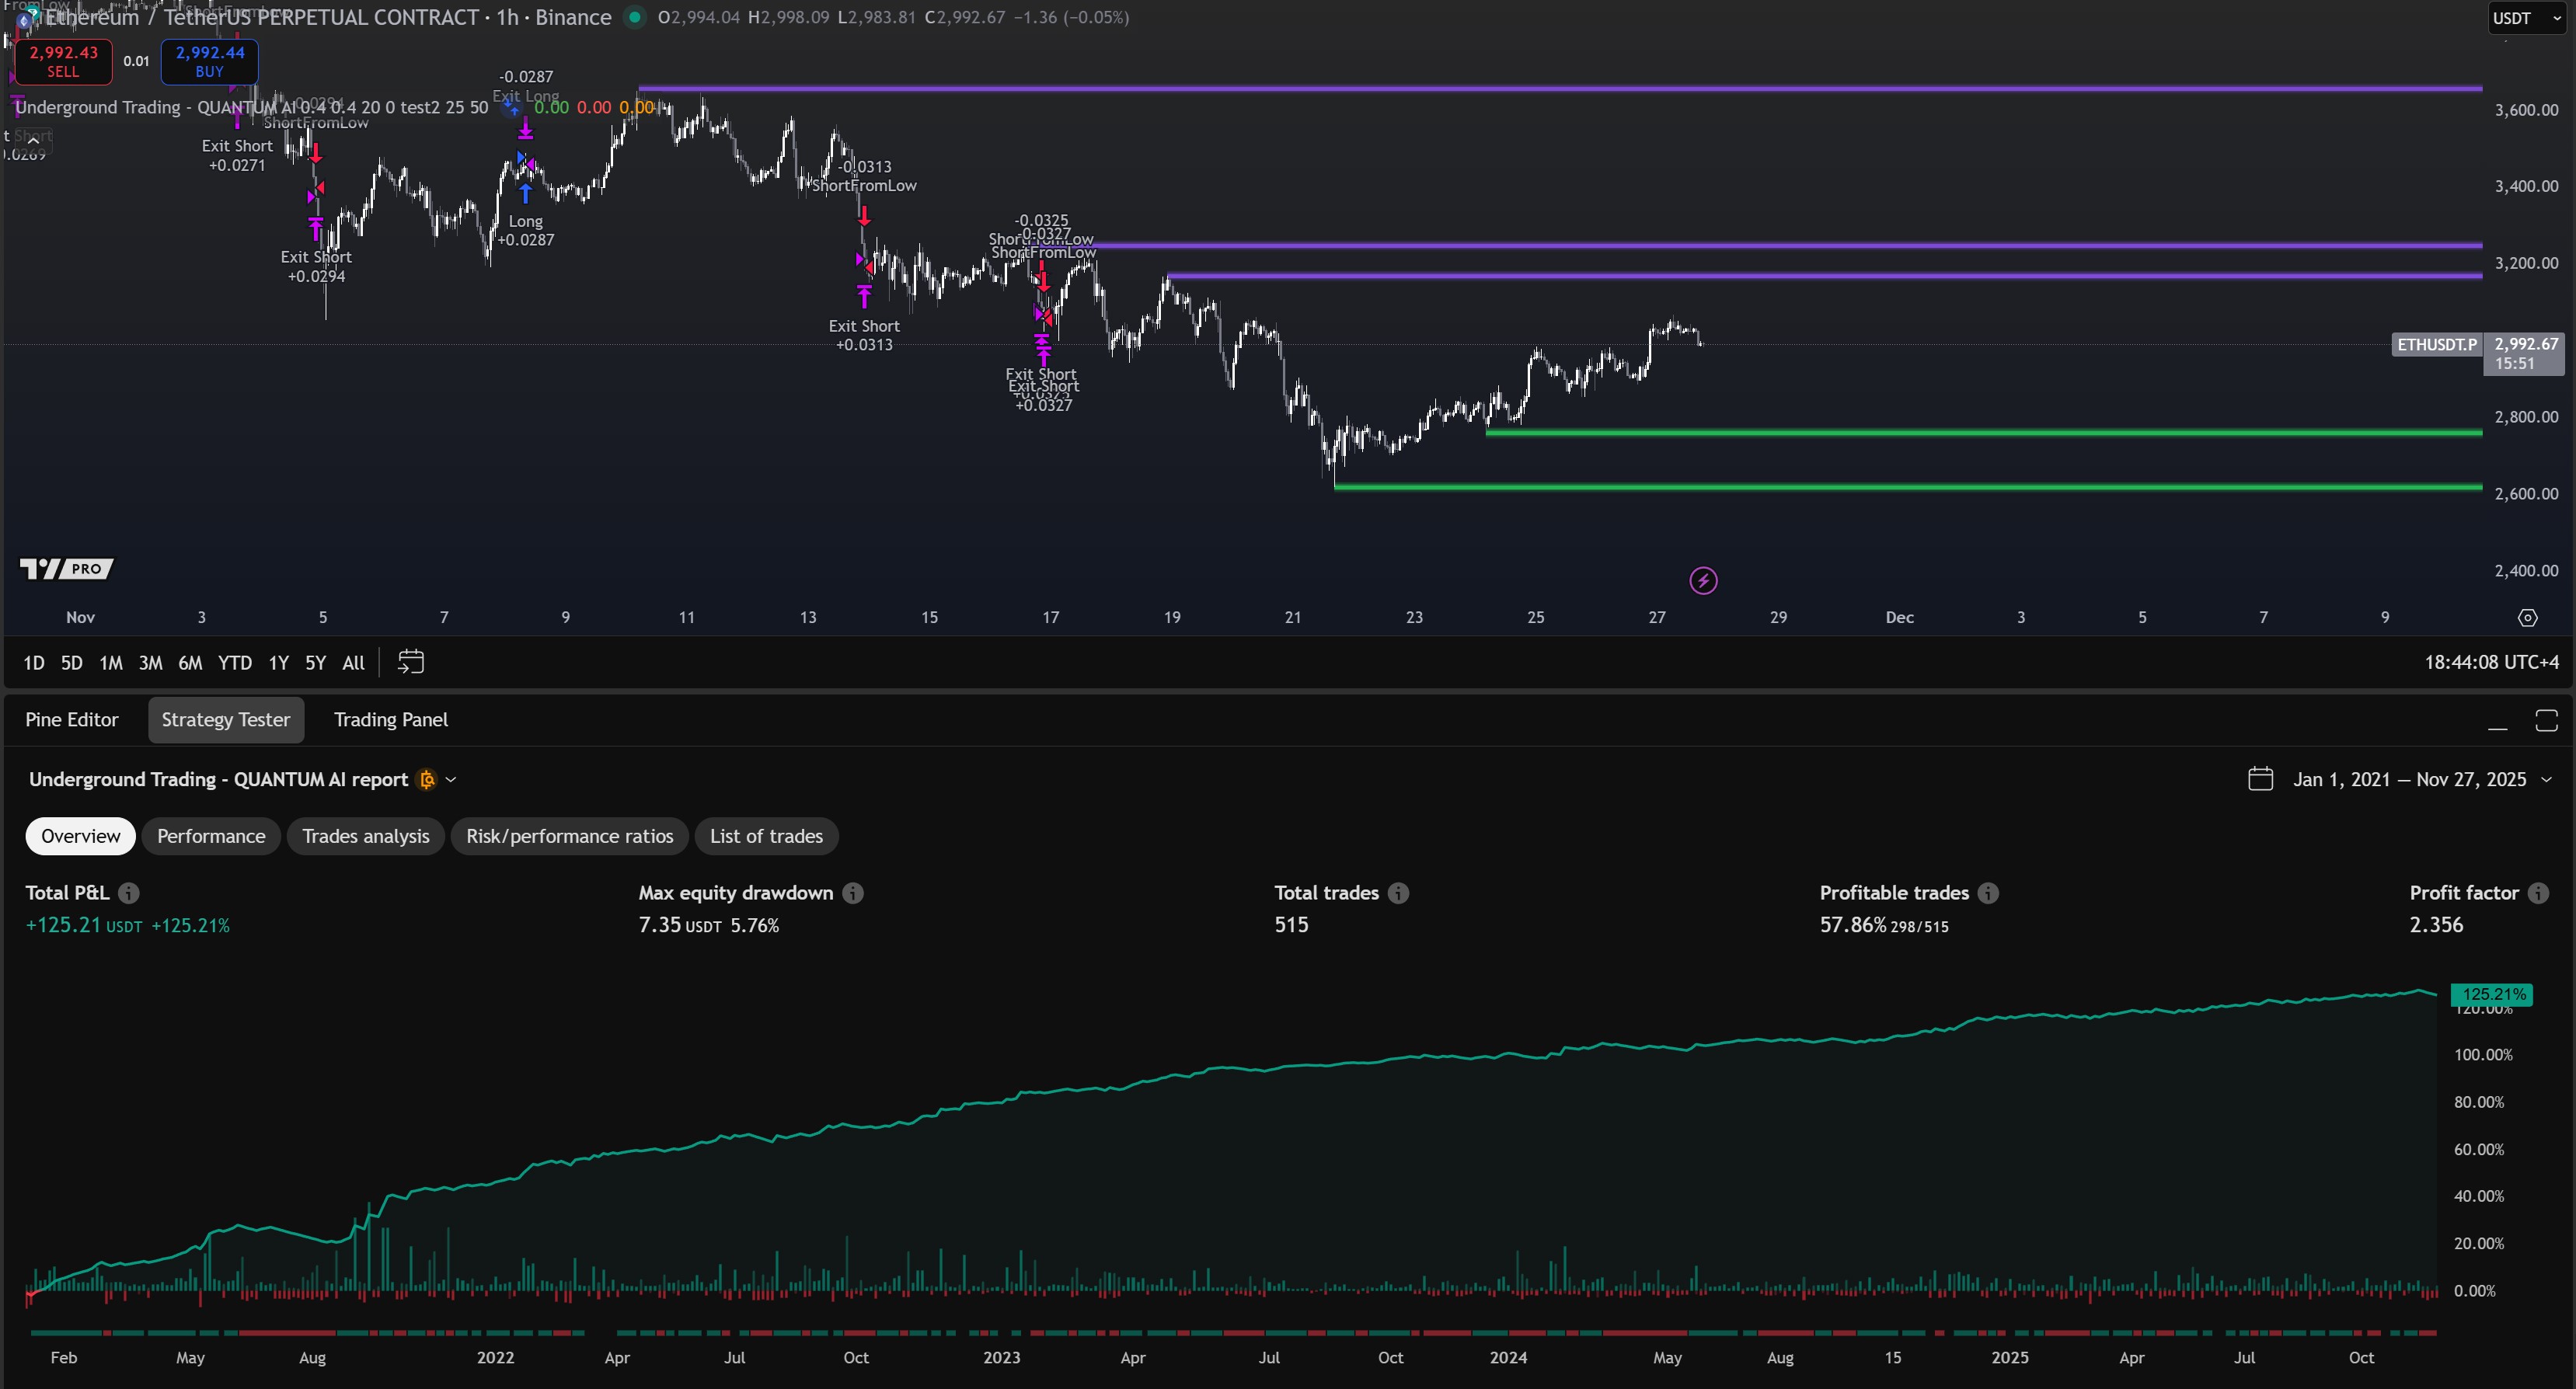
Task: Minimize the Strategy Tester panel
Action: 2497,727
